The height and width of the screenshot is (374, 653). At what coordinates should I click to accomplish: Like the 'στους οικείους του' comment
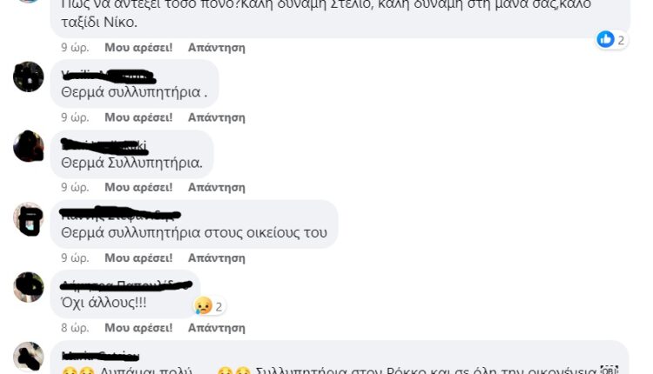pyautogui.click(x=138, y=258)
